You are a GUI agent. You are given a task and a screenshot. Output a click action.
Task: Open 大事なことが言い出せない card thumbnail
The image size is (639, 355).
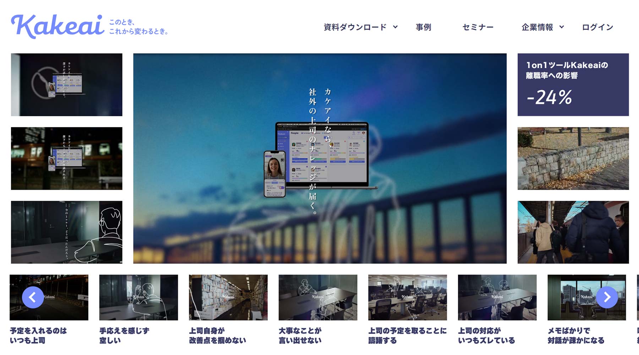point(318,297)
